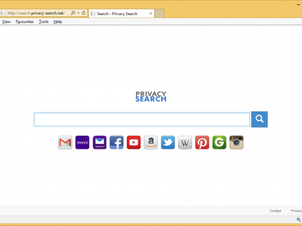
Task: Open the Favourites menu
Action: 25,22
